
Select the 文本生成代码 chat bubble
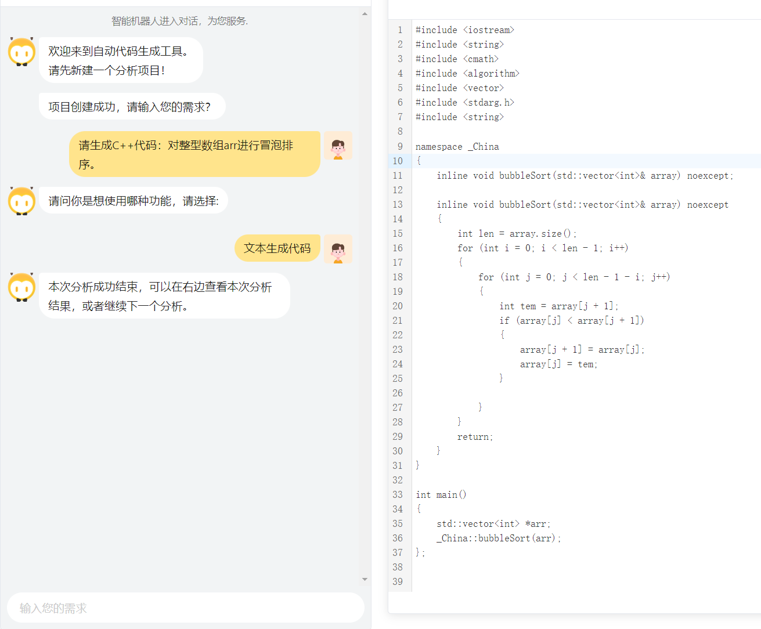coord(277,248)
